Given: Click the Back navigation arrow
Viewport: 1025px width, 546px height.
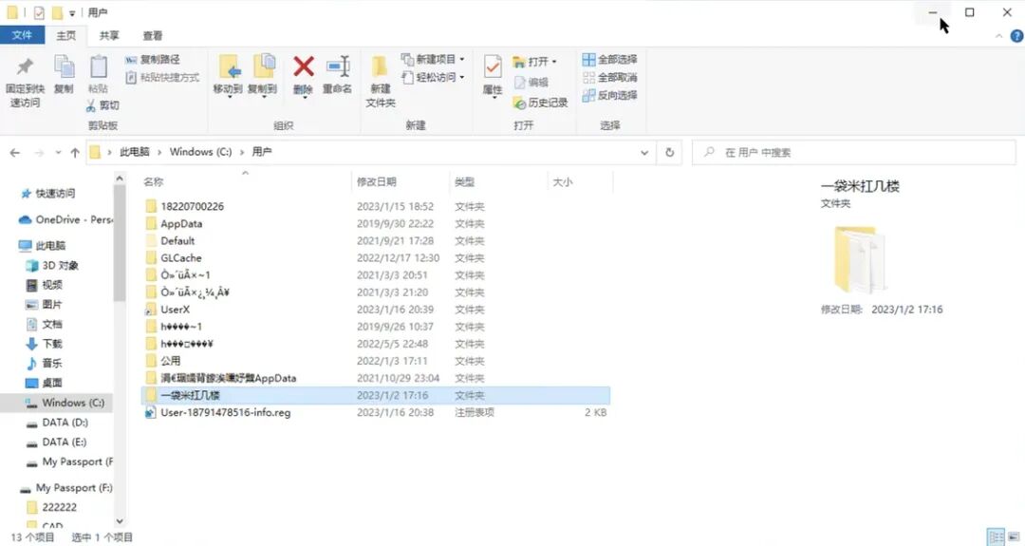Looking at the screenshot, I should click(15, 152).
